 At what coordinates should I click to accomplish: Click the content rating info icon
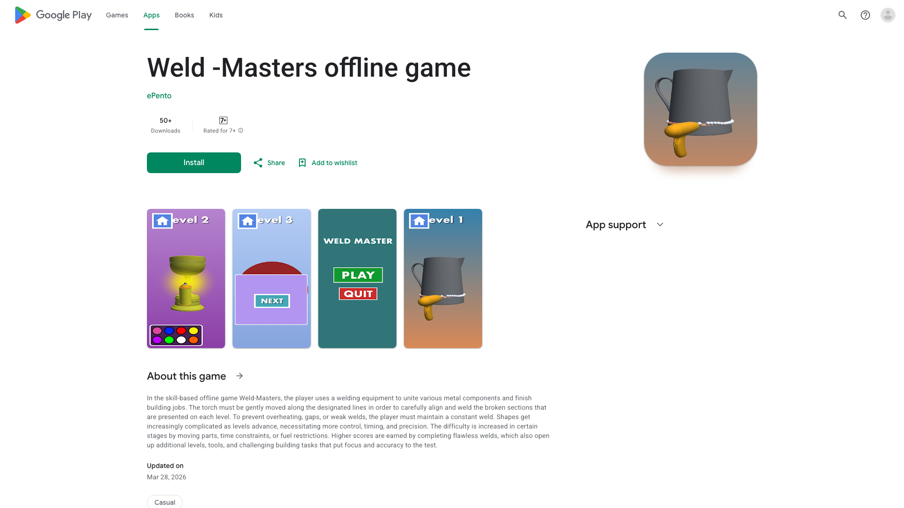tap(241, 130)
